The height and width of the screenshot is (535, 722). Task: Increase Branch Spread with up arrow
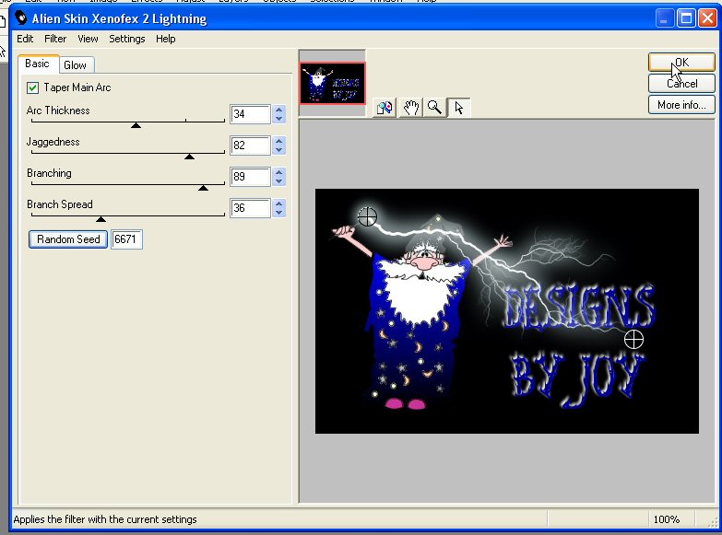279,204
